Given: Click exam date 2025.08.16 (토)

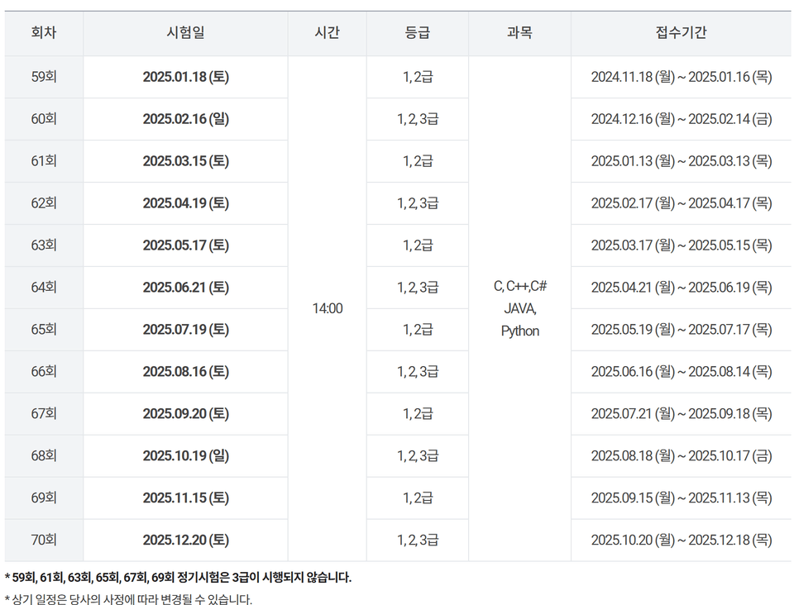Looking at the screenshot, I should 185,371.
